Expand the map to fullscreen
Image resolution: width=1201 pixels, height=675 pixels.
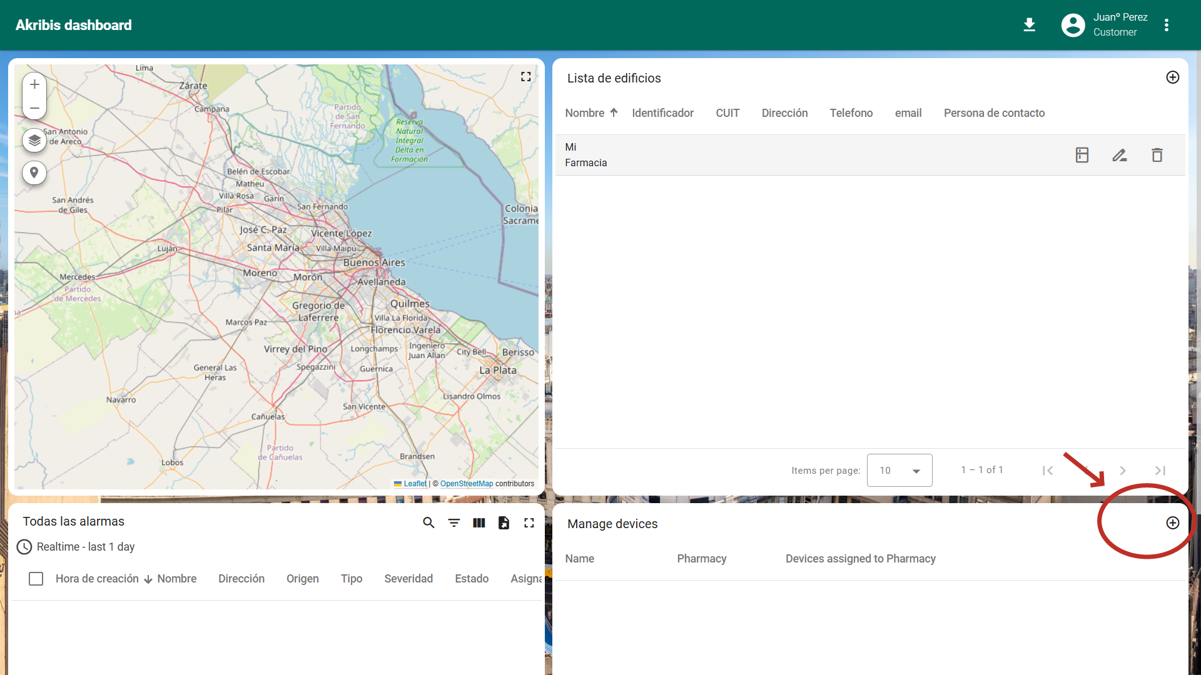point(525,76)
